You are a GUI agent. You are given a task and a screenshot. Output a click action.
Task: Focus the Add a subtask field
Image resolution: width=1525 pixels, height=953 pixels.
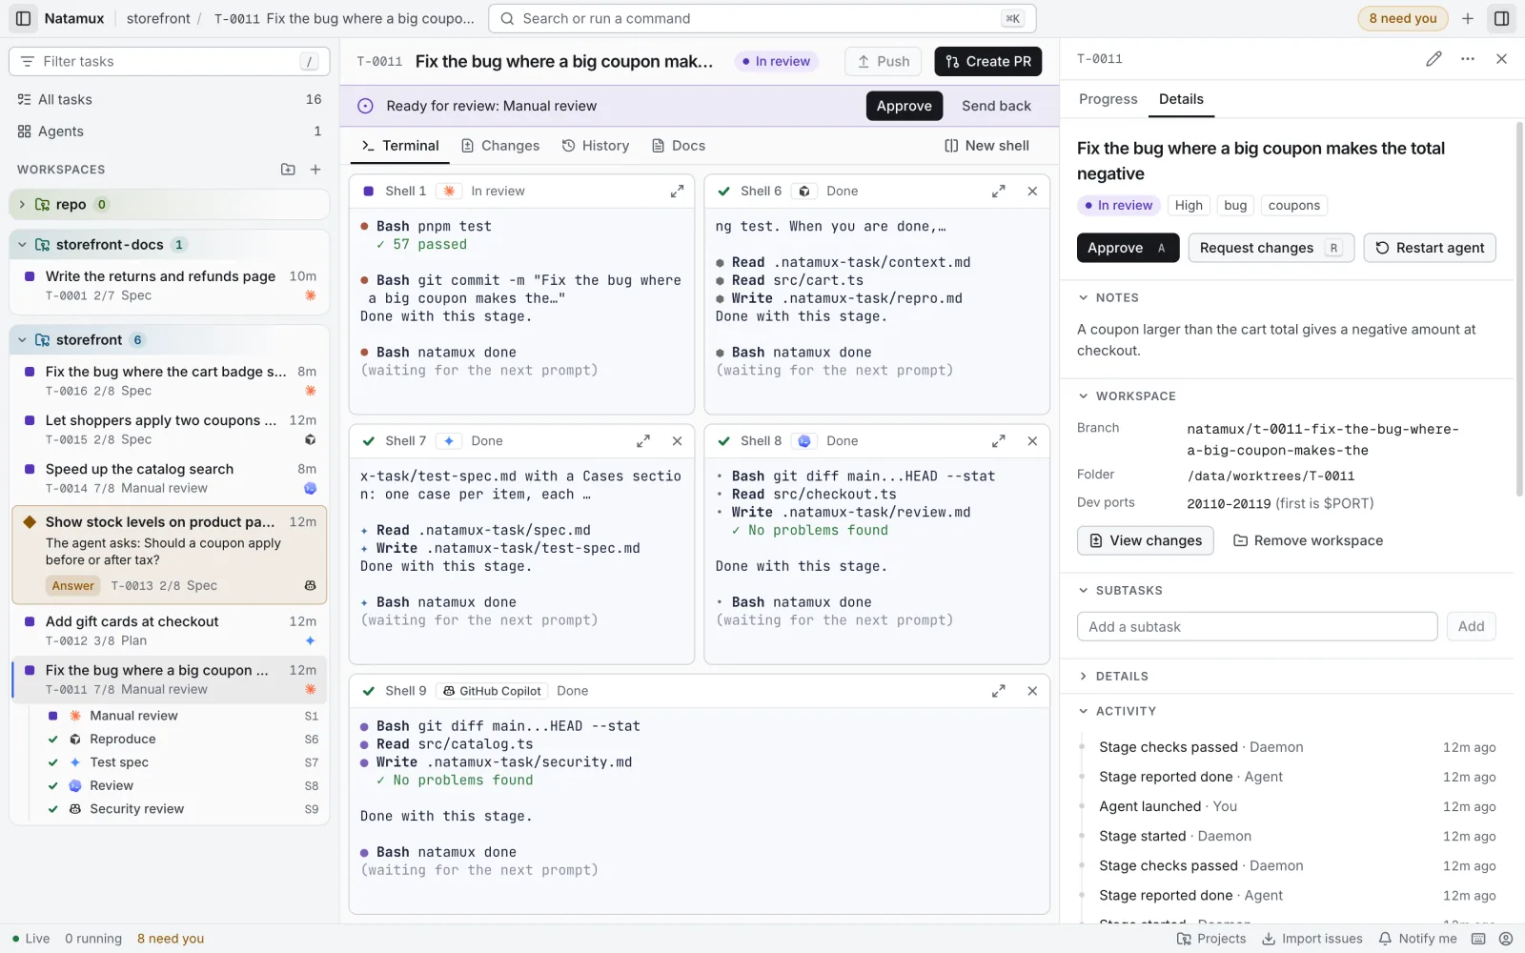(x=1257, y=627)
